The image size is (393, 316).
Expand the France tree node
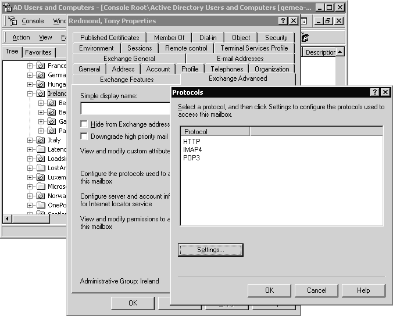coord(30,66)
